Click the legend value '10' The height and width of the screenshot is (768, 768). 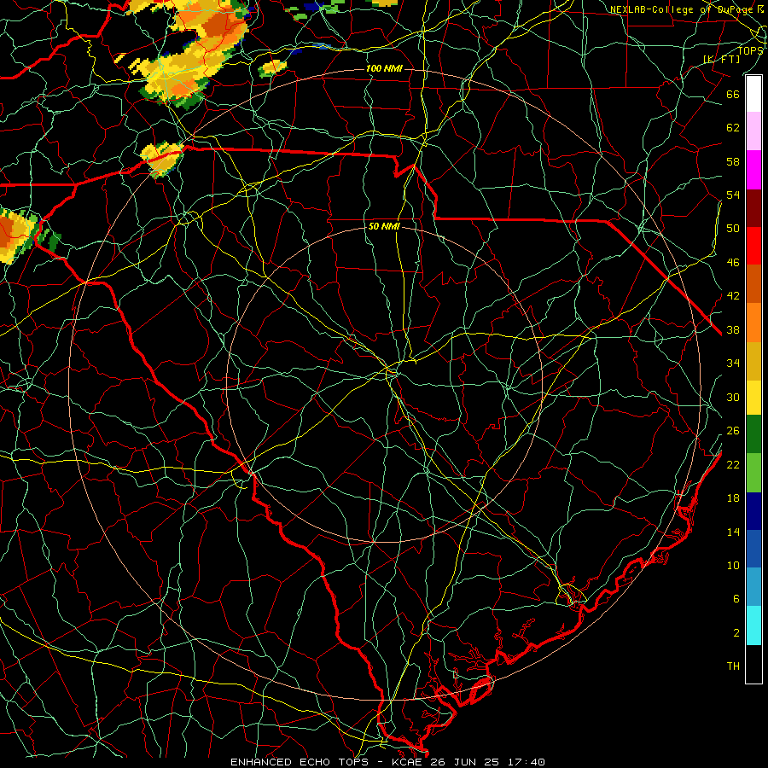coord(733,565)
